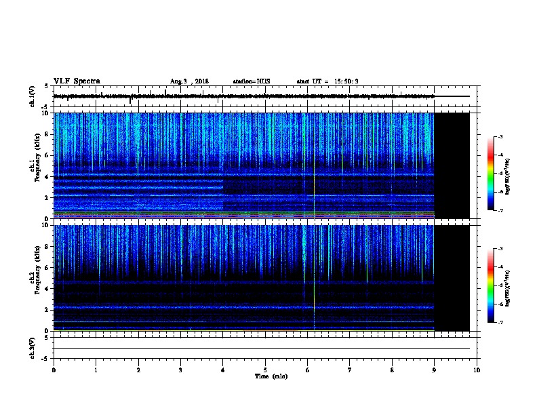This screenshot has height=415, width=537.
Task: Click the "Time (min)" axis label
Action: click(271, 376)
